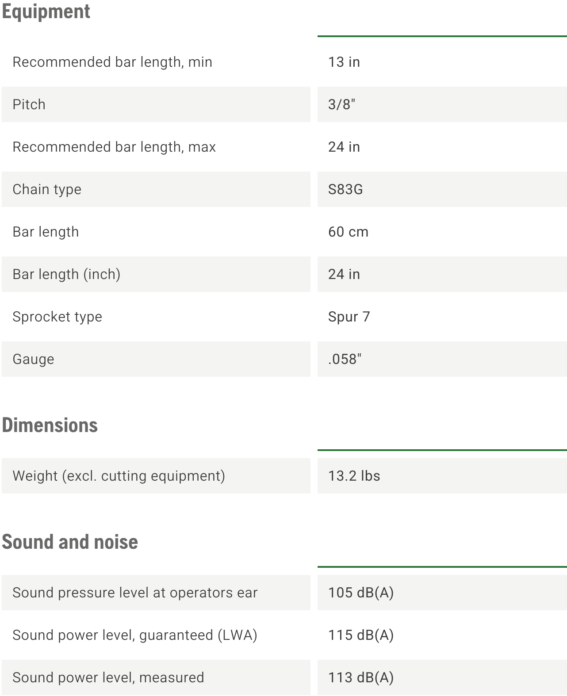Select the .058" gauge value
The height and width of the screenshot is (696, 567).
(x=345, y=359)
